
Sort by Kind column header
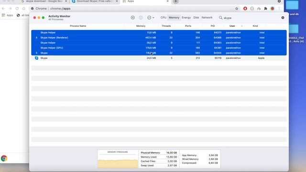[255, 26]
